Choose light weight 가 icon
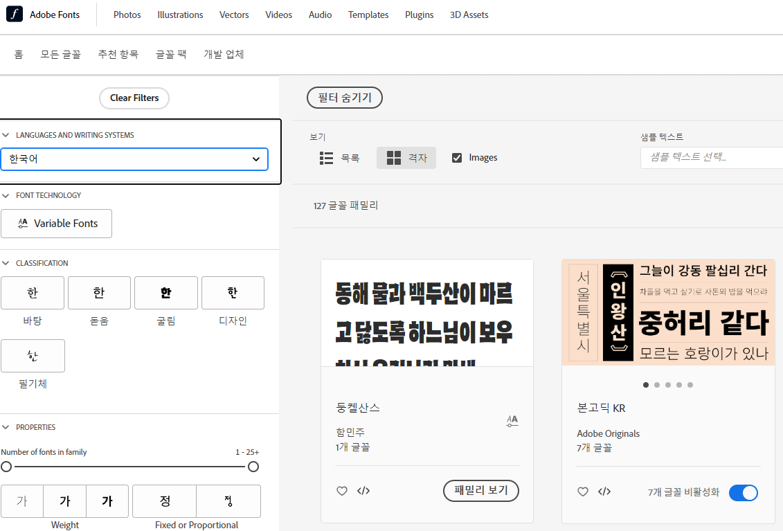This screenshot has width=783, height=531. [22, 501]
